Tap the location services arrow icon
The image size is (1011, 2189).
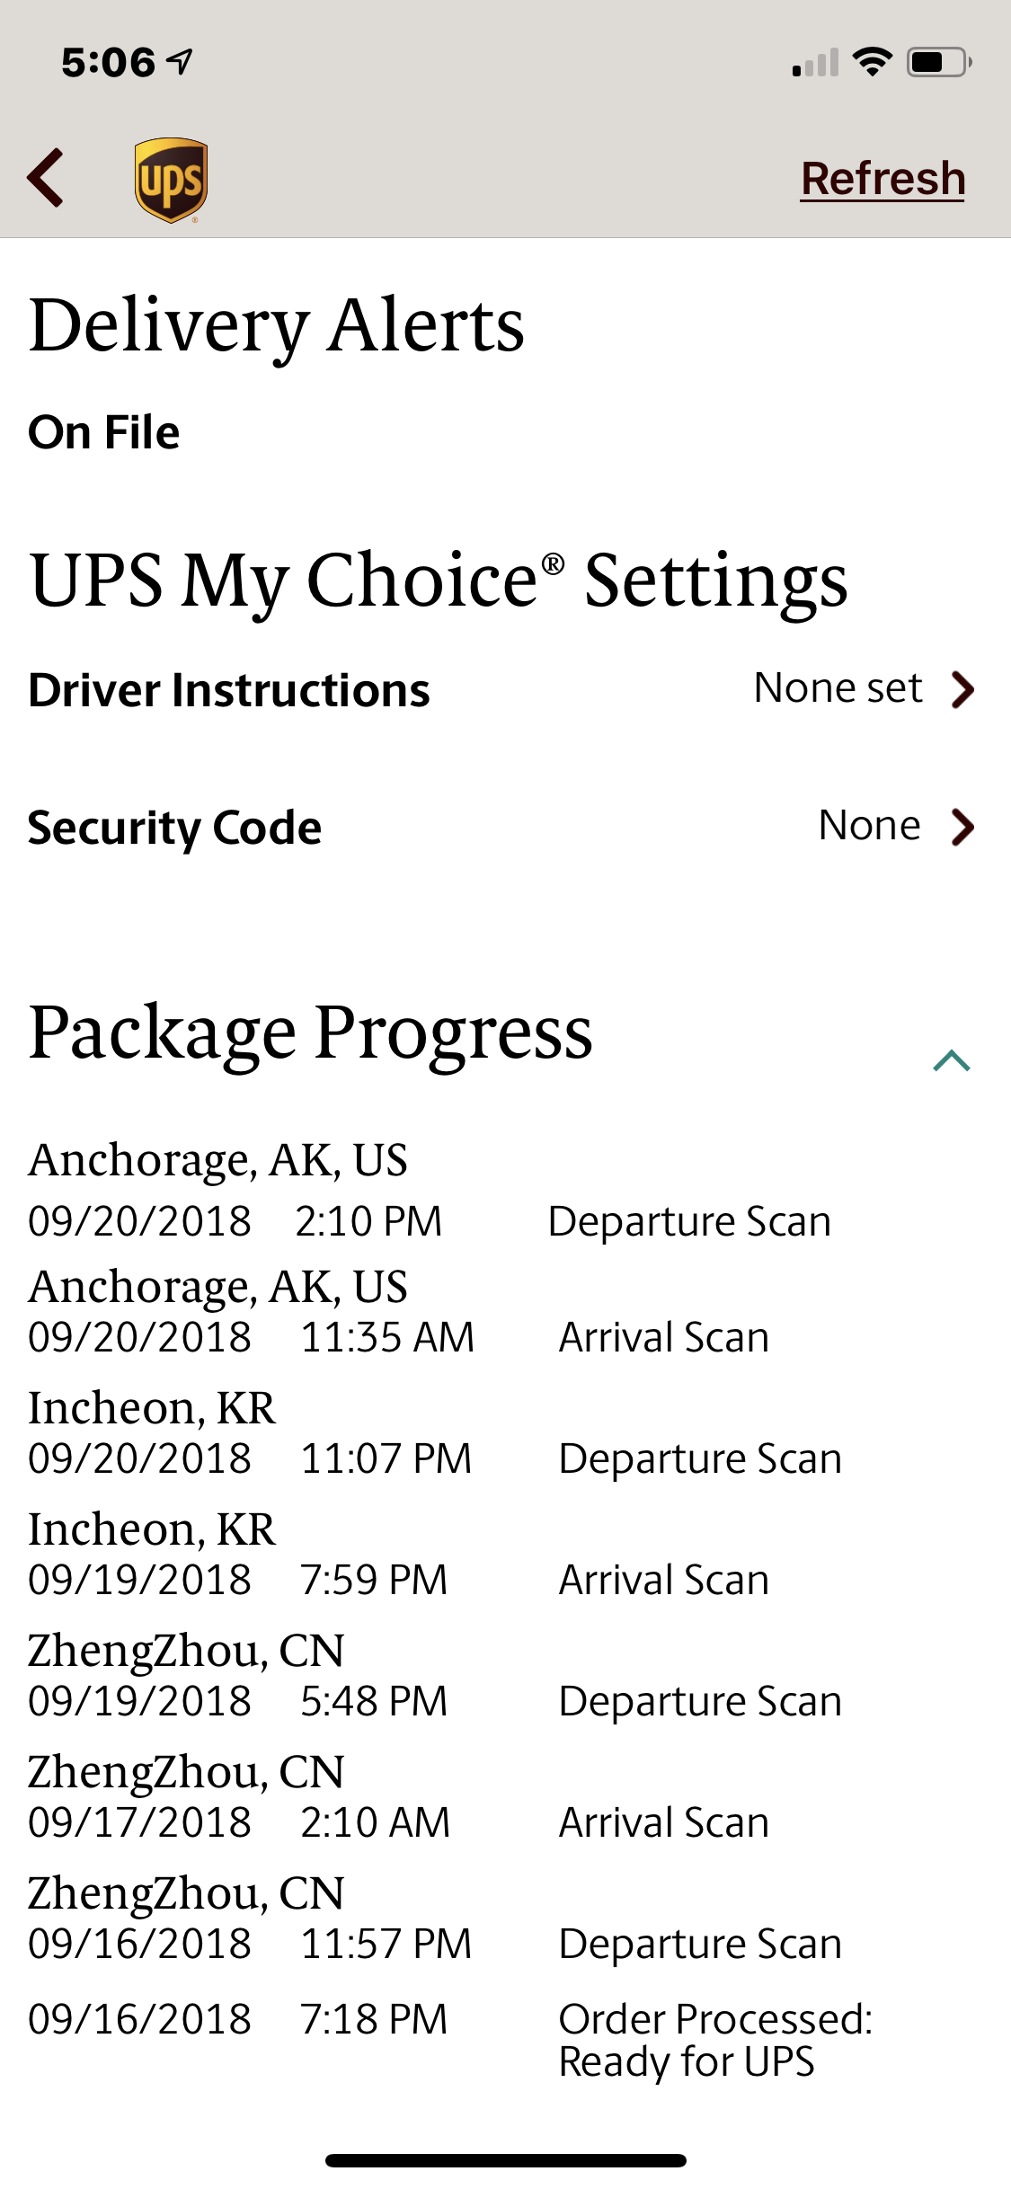point(181,61)
